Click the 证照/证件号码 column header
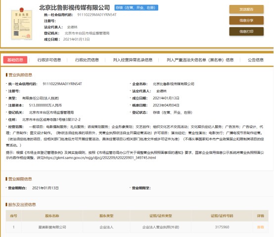274x237 pixels. (x=222, y=216)
